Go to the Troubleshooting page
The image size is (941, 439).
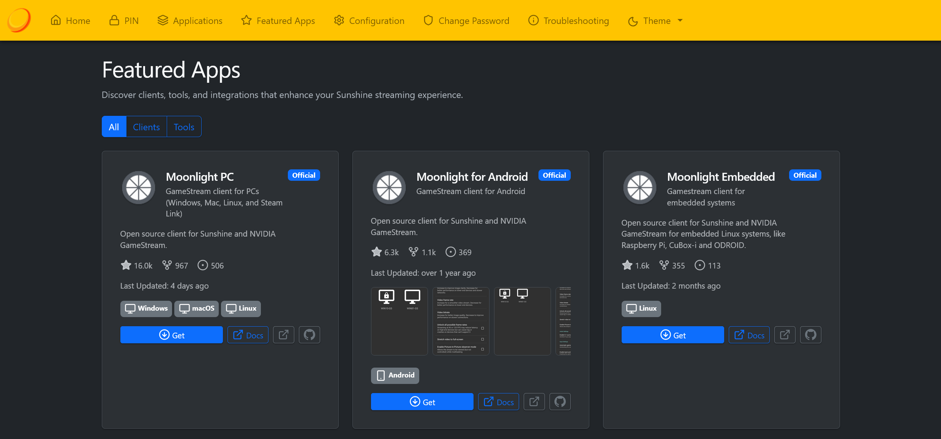(x=568, y=21)
